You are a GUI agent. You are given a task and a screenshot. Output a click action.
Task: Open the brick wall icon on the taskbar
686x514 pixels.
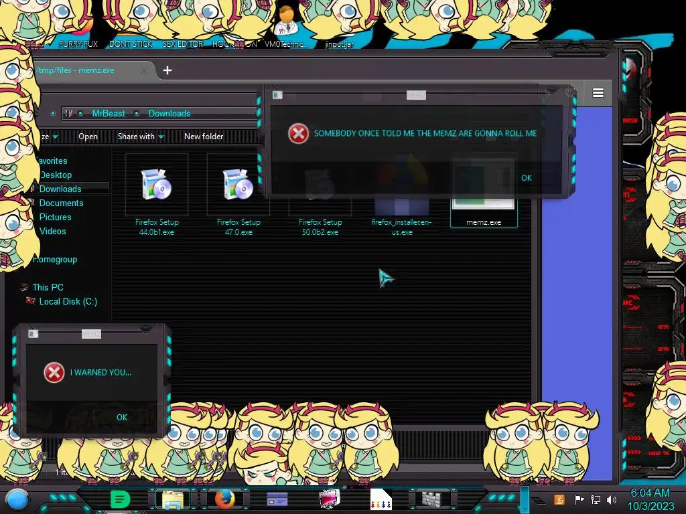tap(432, 499)
